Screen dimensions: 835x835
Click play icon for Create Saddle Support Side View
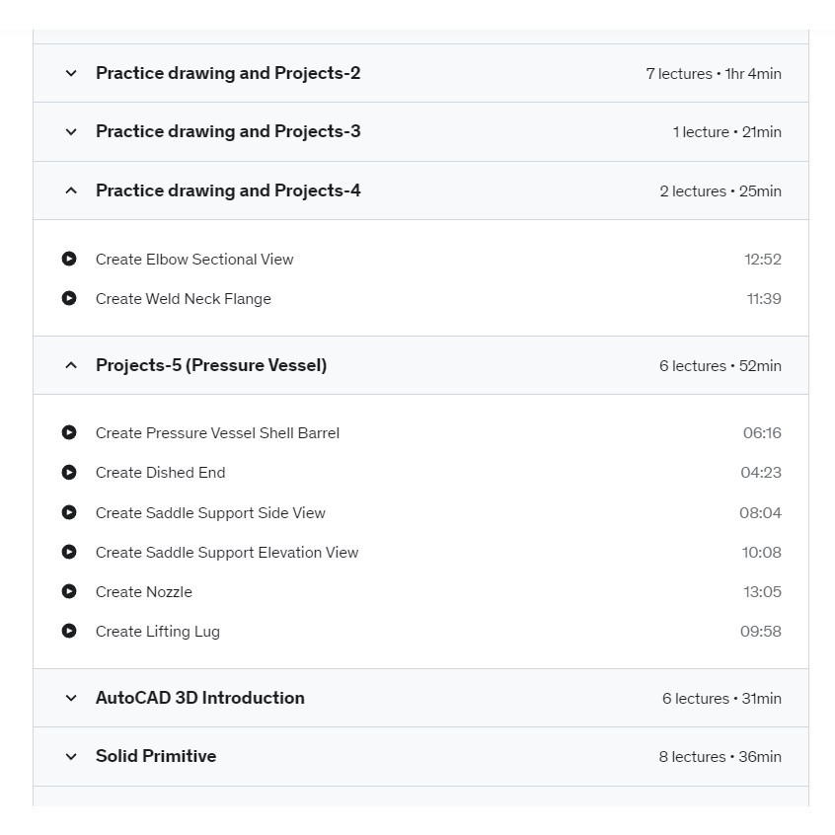[x=69, y=512]
